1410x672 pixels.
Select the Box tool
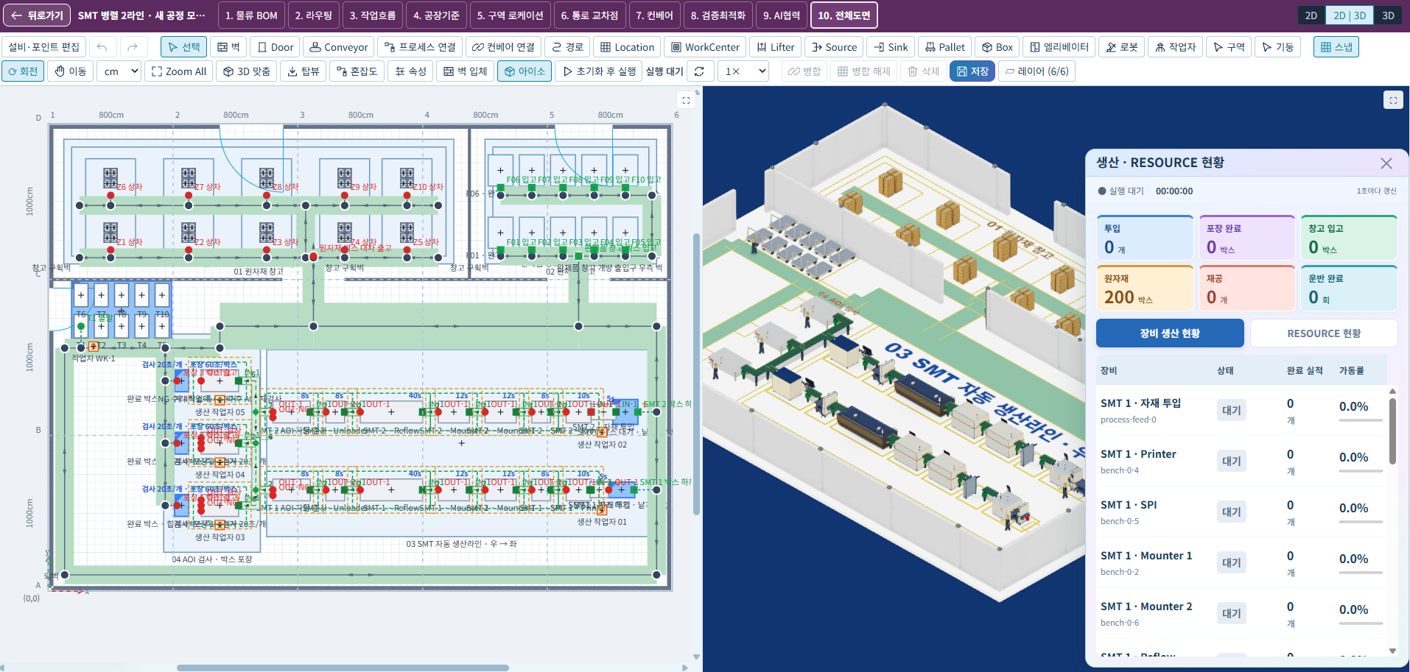(997, 47)
